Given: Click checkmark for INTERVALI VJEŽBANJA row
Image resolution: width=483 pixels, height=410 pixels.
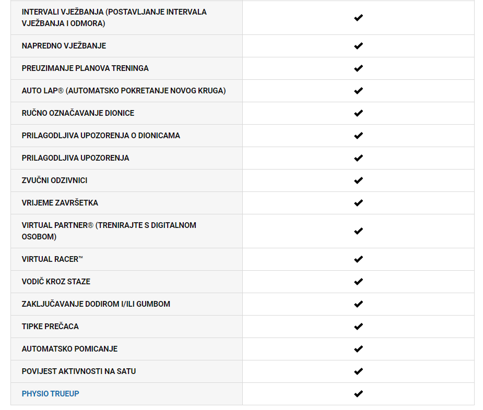Looking at the screenshot, I should [358, 18].
